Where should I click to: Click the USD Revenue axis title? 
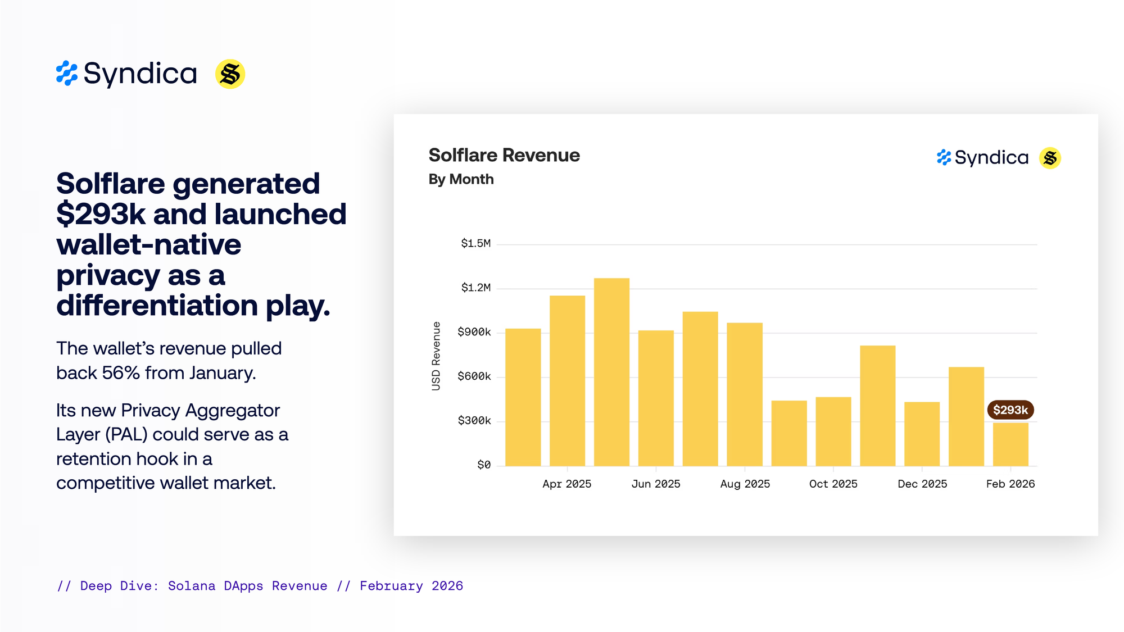click(x=436, y=356)
